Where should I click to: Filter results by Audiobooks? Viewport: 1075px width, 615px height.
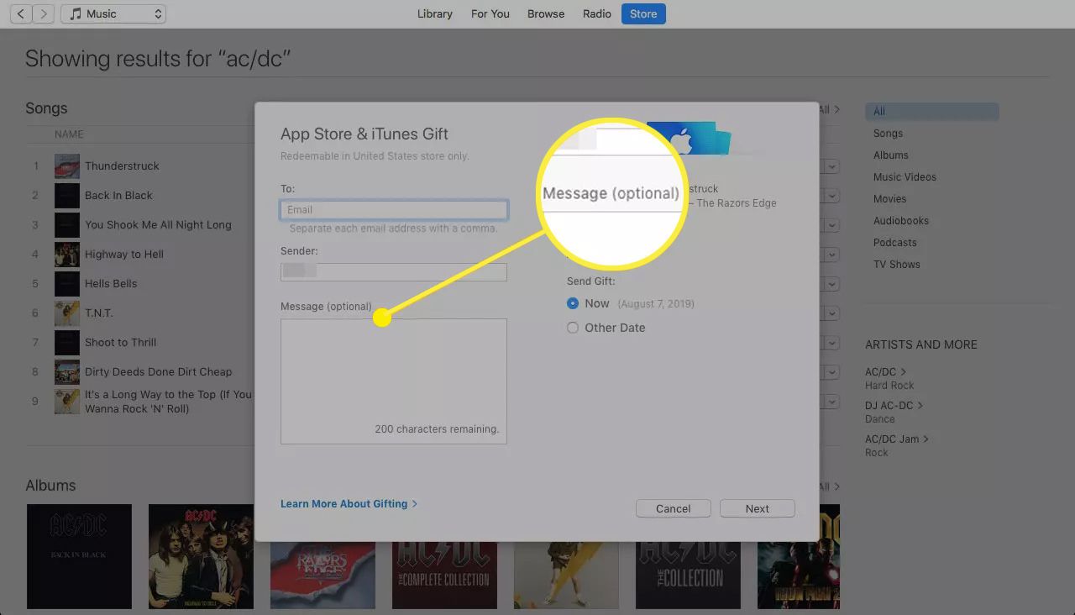coord(900,220)
